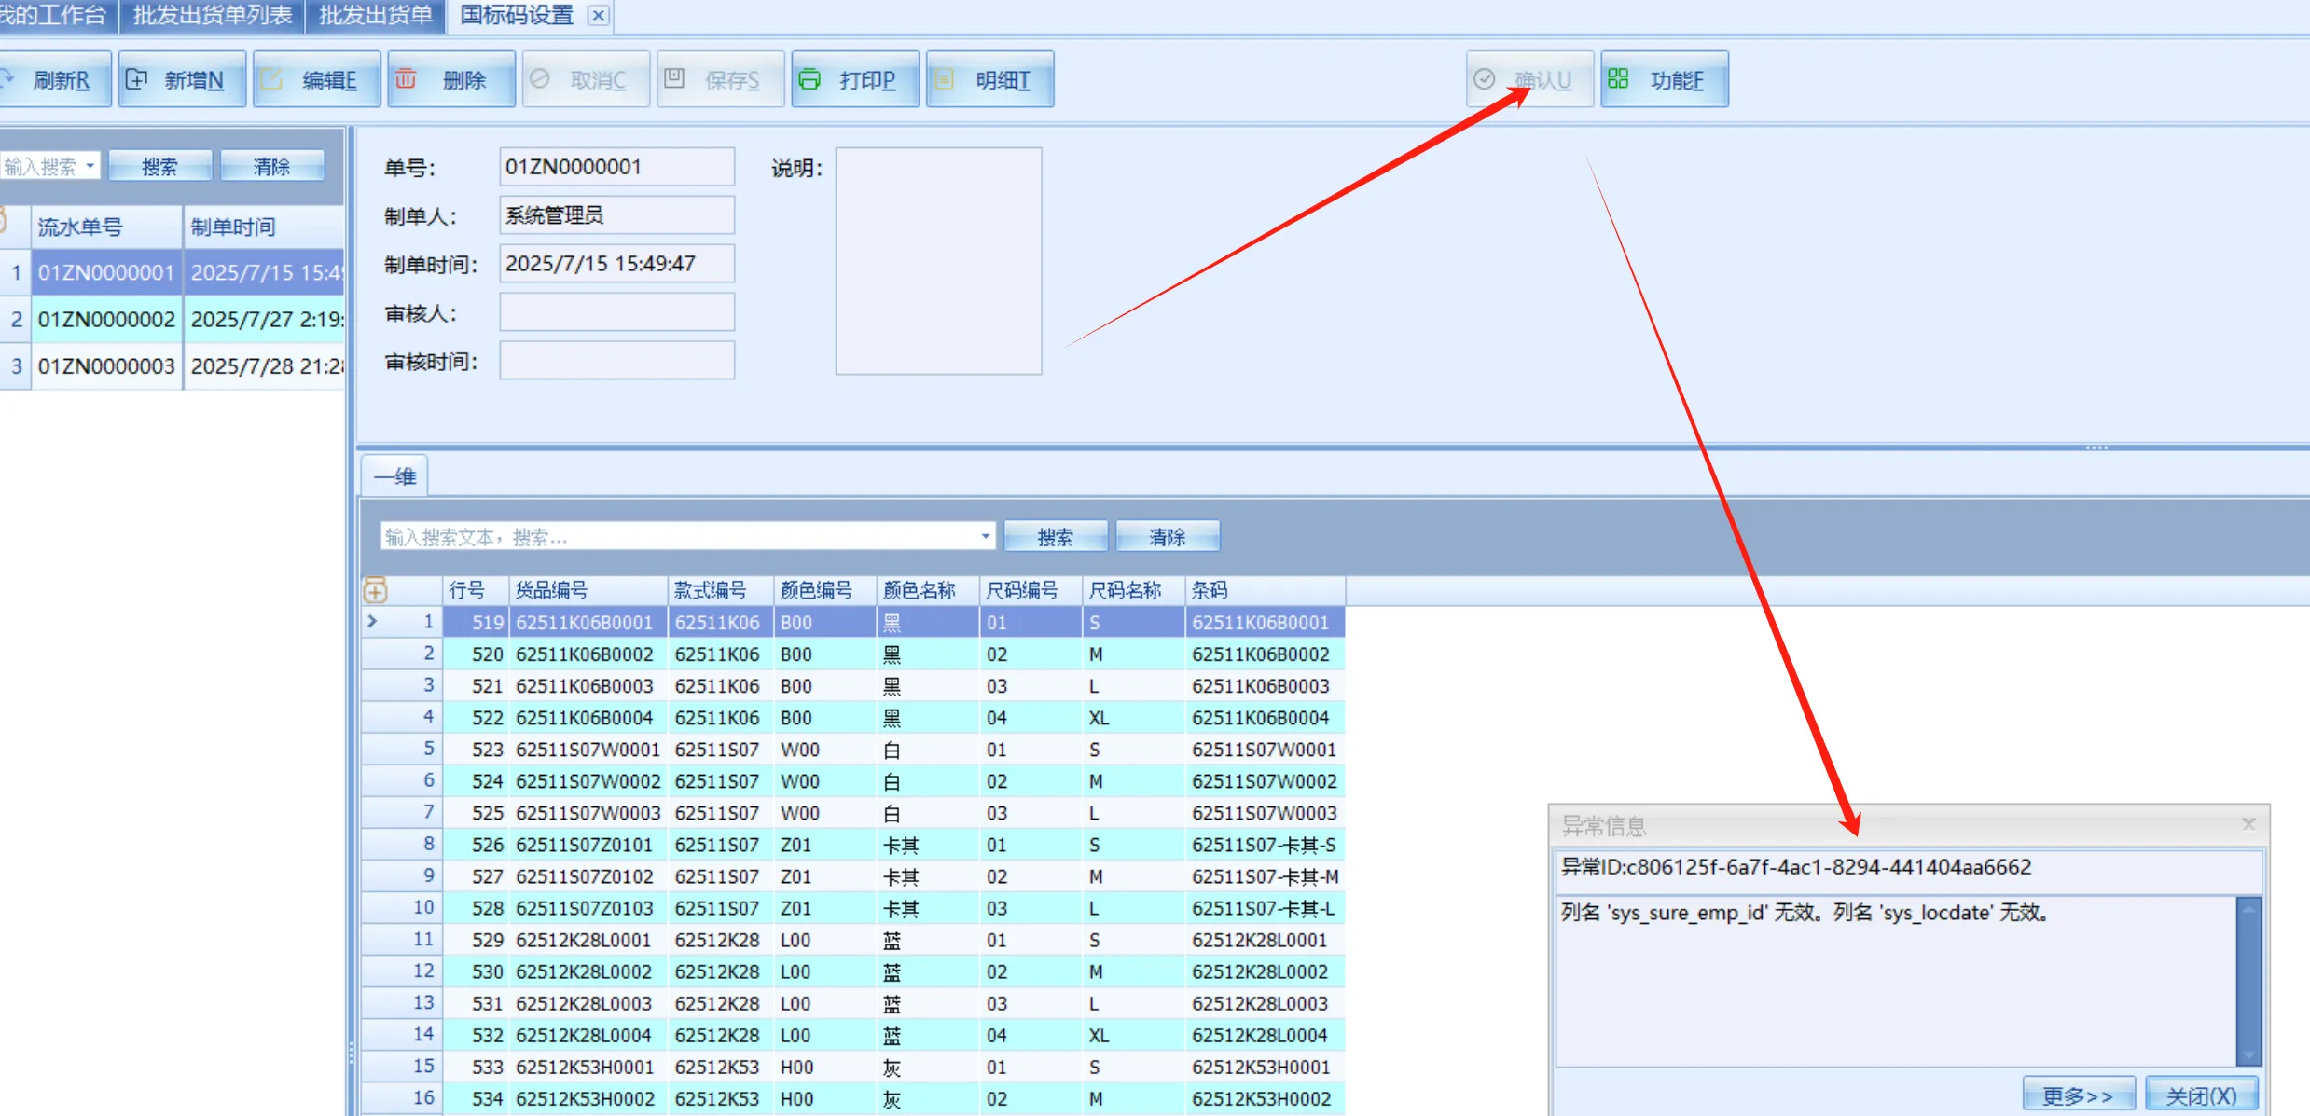Click the Delete (删除) trash icon
The width and height of the screenshot is (2310, 1116).
pyautogui.click(x=406, y=79)
